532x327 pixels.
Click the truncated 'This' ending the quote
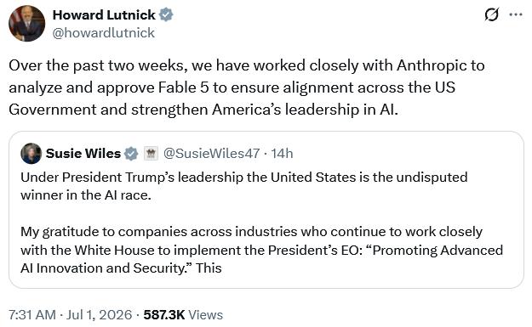click(x=209, y=268)
